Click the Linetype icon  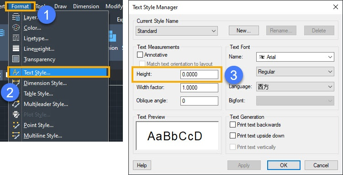(16, 38)
